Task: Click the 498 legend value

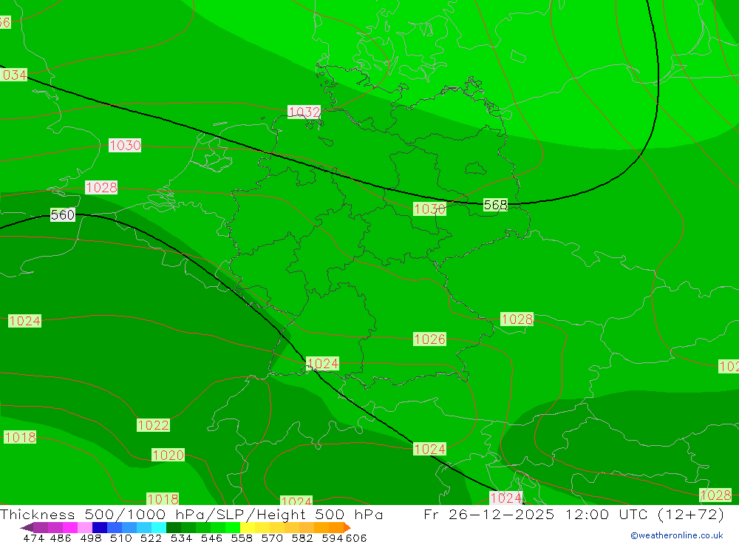Action: pos(90,538)
